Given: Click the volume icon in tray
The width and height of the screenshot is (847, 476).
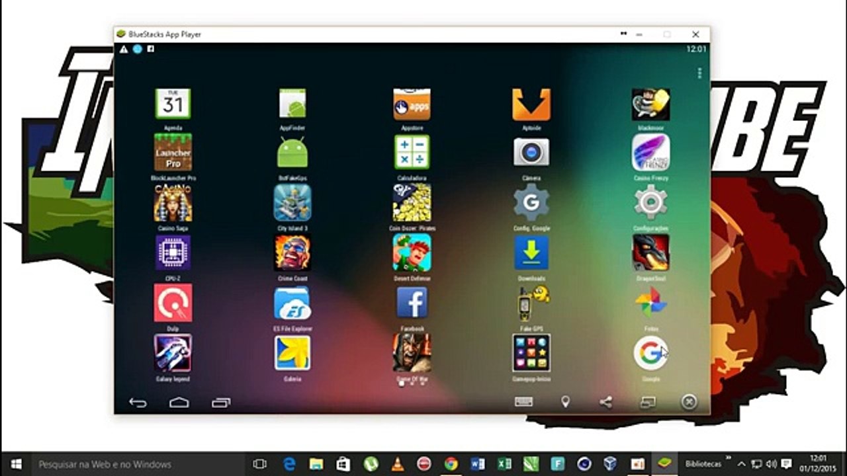Looking at the screenshot, I should [771, 464].
